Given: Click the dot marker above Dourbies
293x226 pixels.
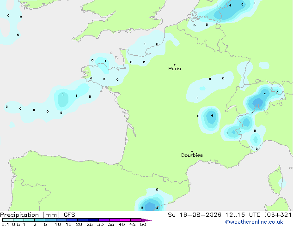Looking at the screenshot, I should point(192,151).
